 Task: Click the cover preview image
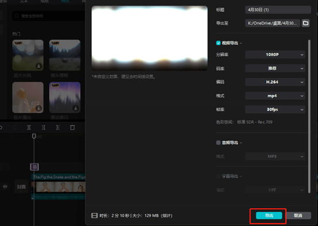tap(150, 38)
